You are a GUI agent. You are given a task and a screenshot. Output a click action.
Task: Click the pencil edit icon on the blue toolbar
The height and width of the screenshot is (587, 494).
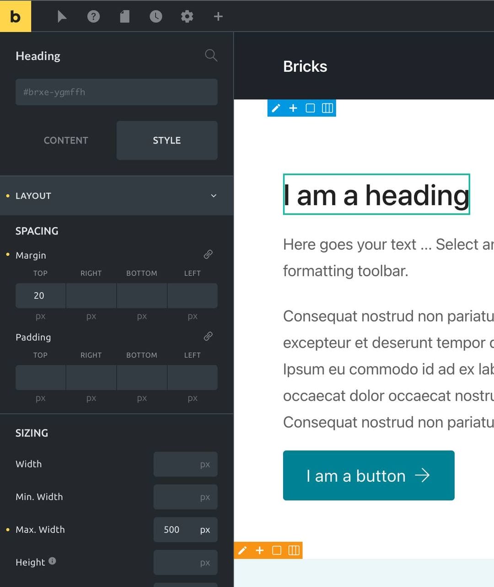click(x=276, y=108)
